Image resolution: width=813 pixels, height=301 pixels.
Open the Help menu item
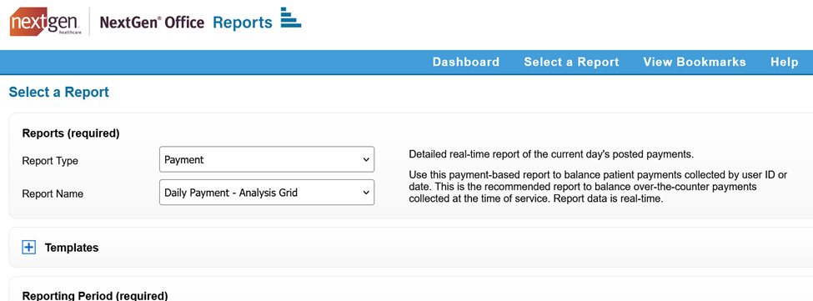coord(784,63)
